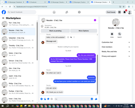Expand Privacy and support section
The height and width of the screenshot is (108, 135).
click(116, 56)
